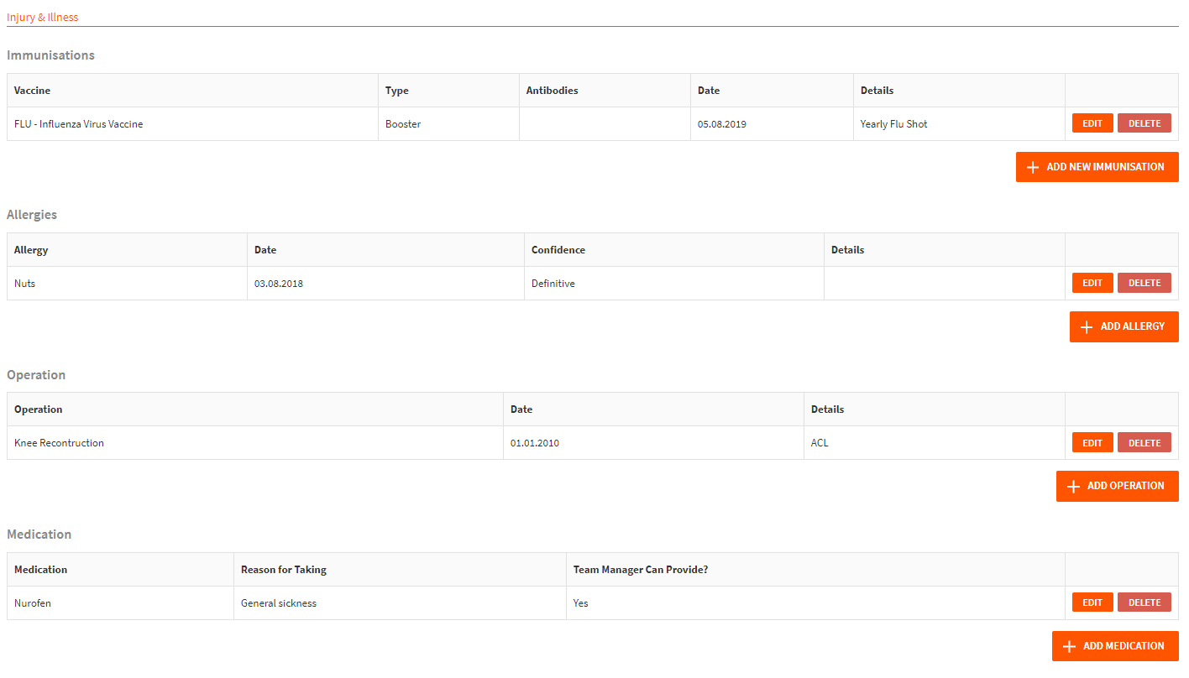Select the 'FLU - Influenza Virus Vaccine' cell
This screenshot has height=678, width=1189.
point(193,124)
